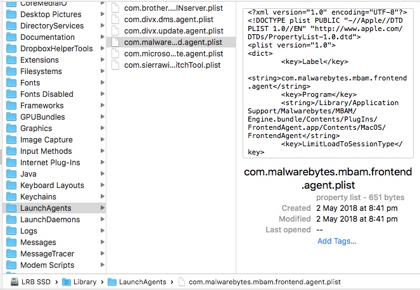
Task: Expand the Logs folder arrow
Action: click(x=103, y=231)
